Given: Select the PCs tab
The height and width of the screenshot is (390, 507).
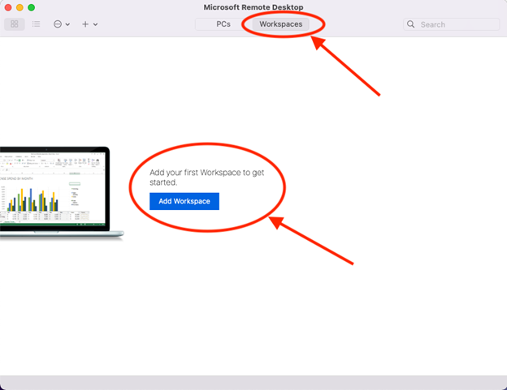Looking at the screenshot, I should 223,24.
